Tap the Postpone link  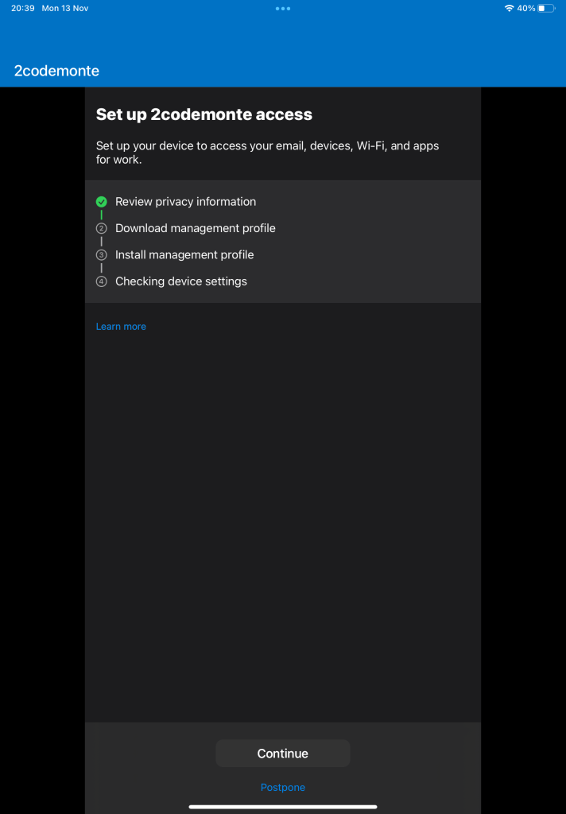click(x=283, y=788)
